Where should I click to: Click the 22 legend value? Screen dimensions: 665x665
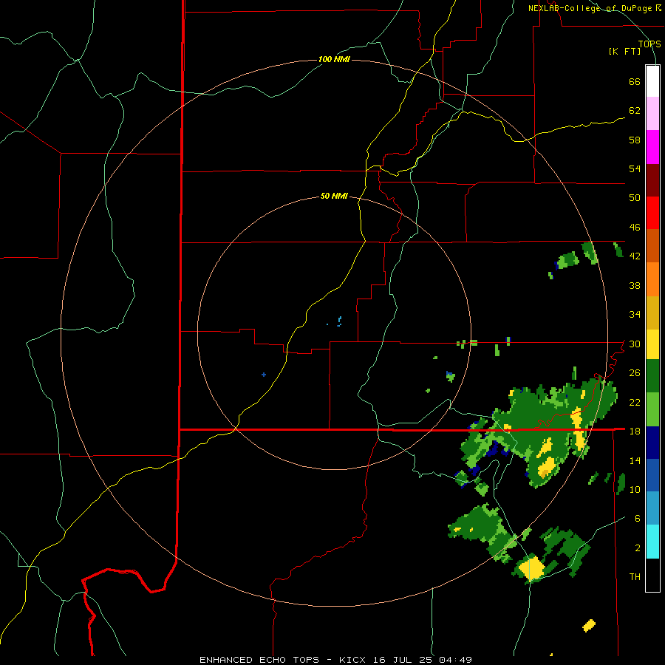[635, 402]
